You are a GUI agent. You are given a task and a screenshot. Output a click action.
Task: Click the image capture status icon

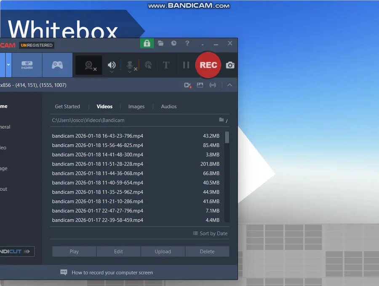tap(200, 85)
